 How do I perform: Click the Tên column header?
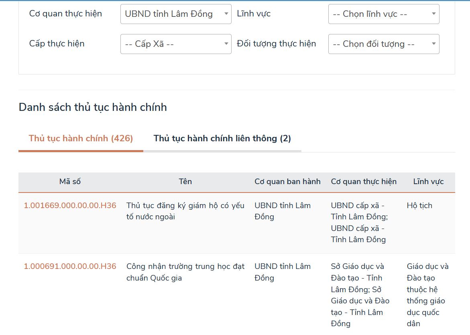(185, 182)
